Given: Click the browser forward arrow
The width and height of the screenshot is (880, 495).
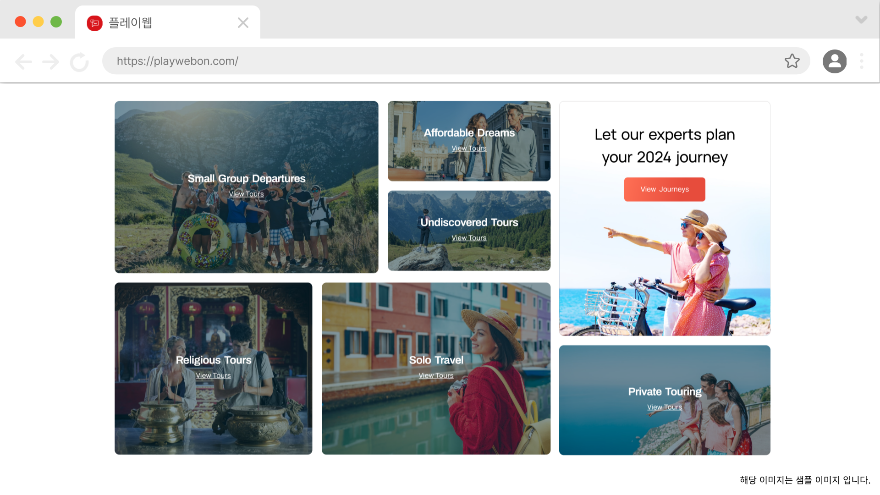Looking at the screenshot, I should click(x=50, y=61).
